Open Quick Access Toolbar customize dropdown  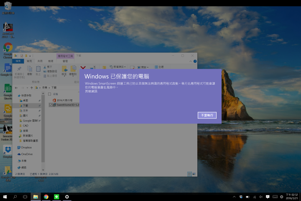[x=30, y=56]
